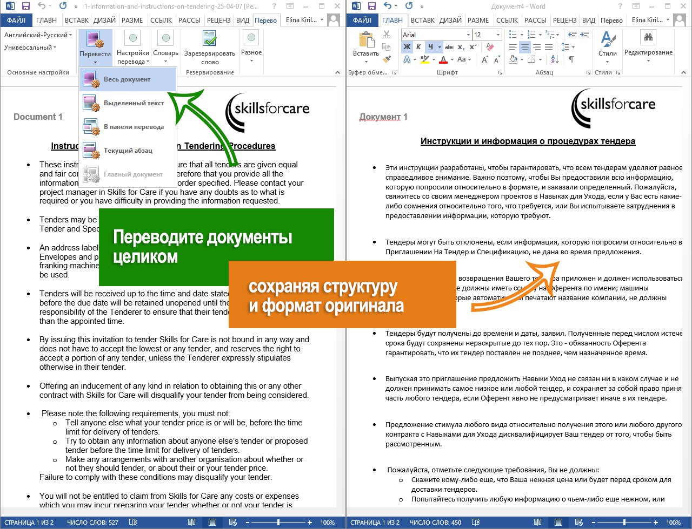Image resolution: width=692 pixels, height=529 pixels.
Task: Click Redo/repeat icon in right window
Action: [409, 6]
